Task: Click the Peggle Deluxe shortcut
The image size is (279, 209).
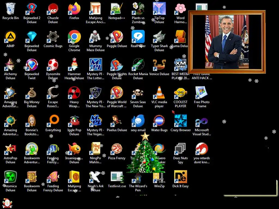Action: [x=117, y=37]
